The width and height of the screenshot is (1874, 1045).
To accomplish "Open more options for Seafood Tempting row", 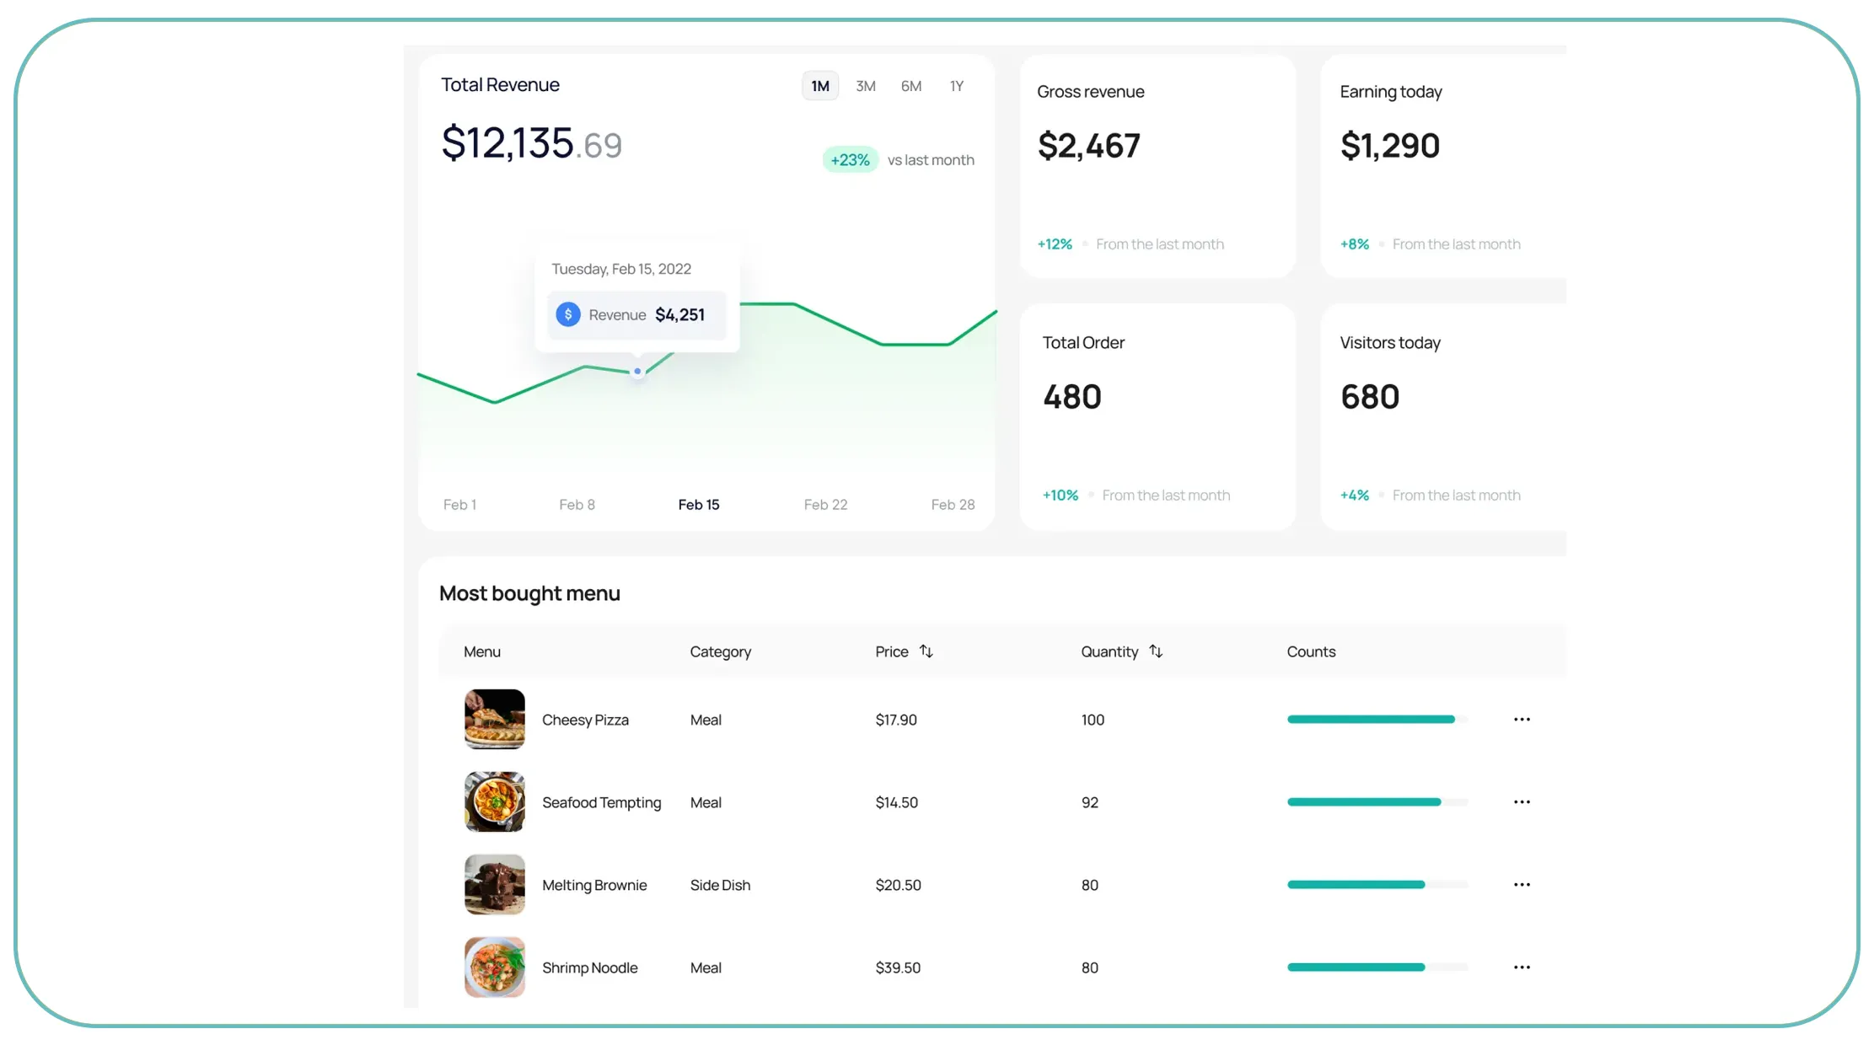I will coord(1522,802).
